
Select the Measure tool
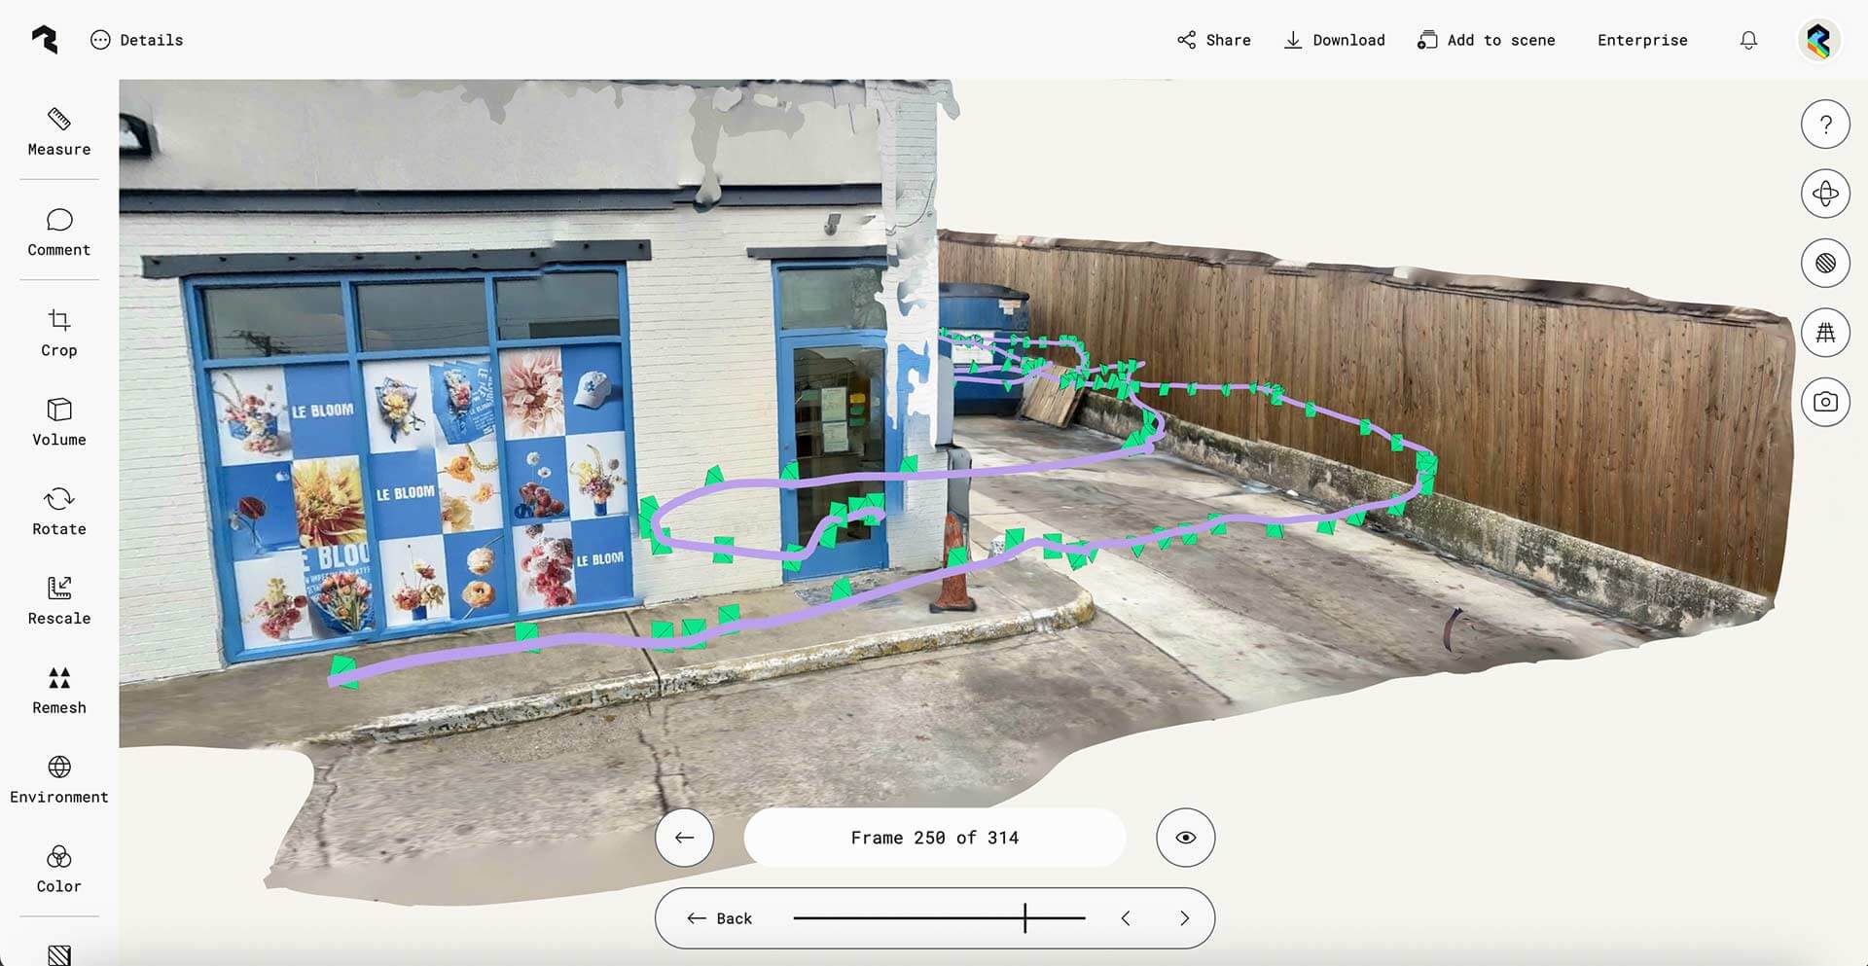[x=58, y=133]
